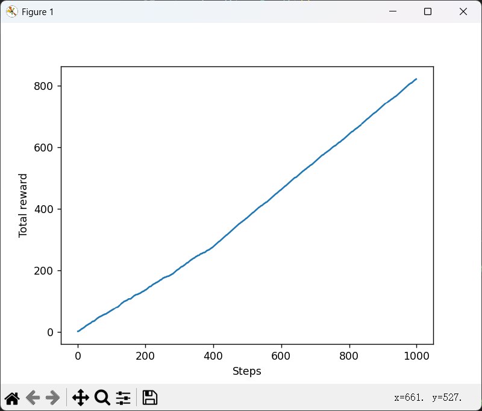Maximize the Figure 1 window
Image resolution: width=482 pixels, height=411 pixels.
click(428, 11)
